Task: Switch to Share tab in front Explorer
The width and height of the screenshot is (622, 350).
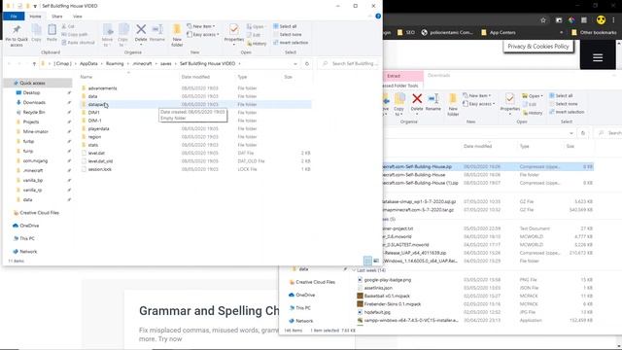Action: click(x=56, y=17)
